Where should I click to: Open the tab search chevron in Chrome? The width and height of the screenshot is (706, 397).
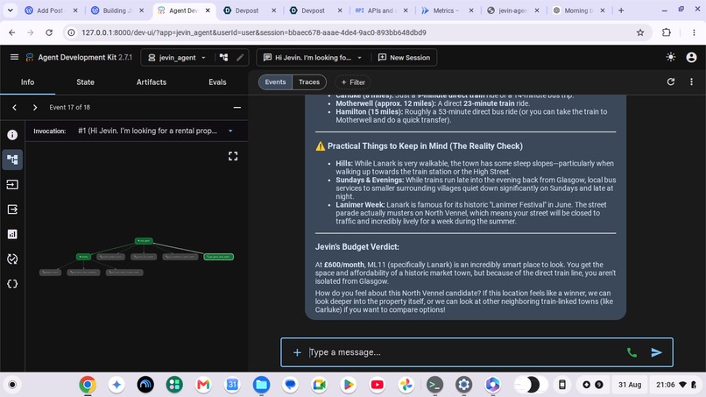point(10,10)
